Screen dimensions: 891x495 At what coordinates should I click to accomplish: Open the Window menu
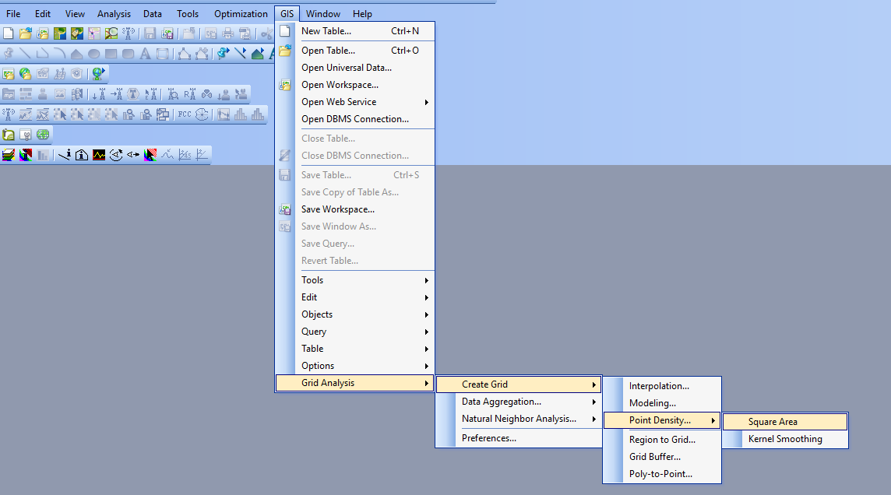tap(322, 13)
